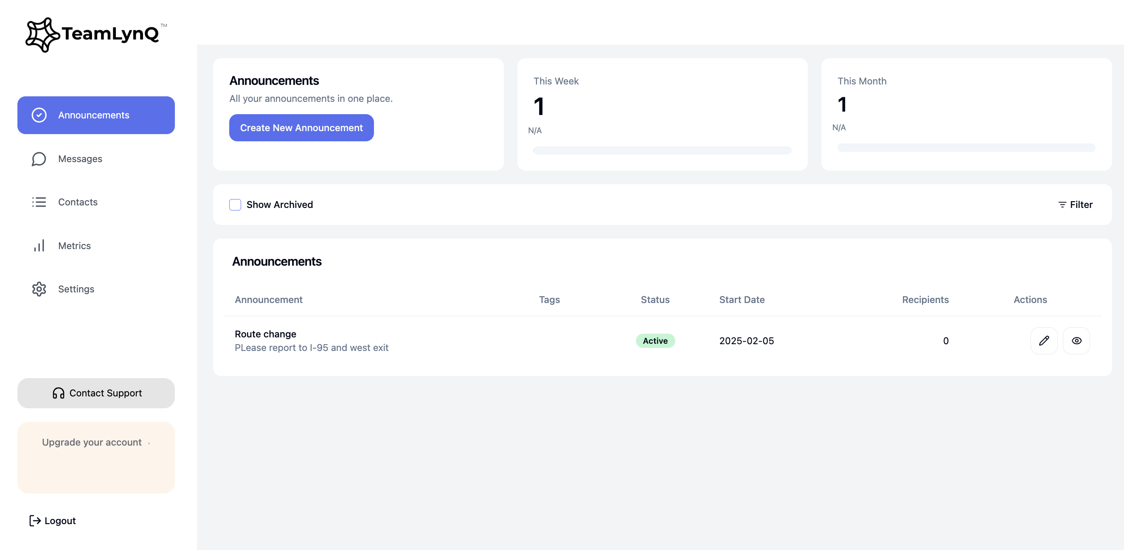The width and height of the screenshot is (1124, 550).
Task: Click the Messages speech bubble icon
Action: (x=39, y=159)
